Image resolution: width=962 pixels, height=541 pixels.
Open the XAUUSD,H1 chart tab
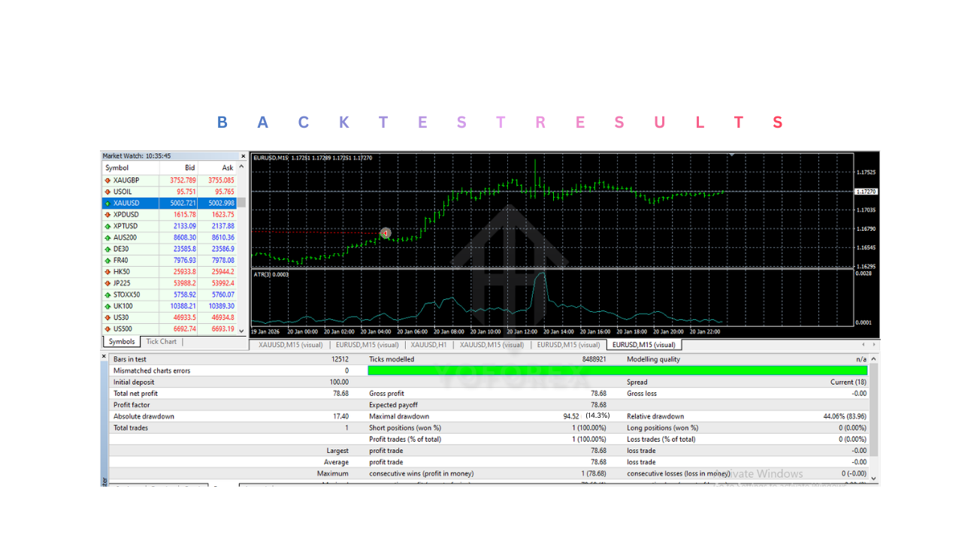(x=429, y=345)
